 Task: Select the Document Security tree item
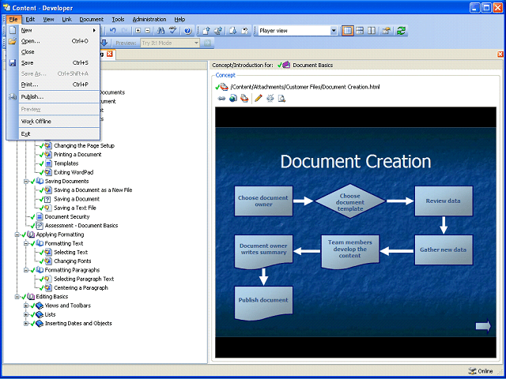click(x=66, y=216)
